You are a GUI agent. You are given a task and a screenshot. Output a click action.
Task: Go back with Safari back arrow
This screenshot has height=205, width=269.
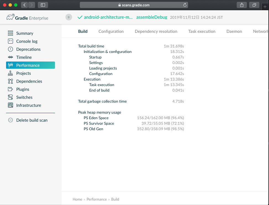(x=24, y=5)
